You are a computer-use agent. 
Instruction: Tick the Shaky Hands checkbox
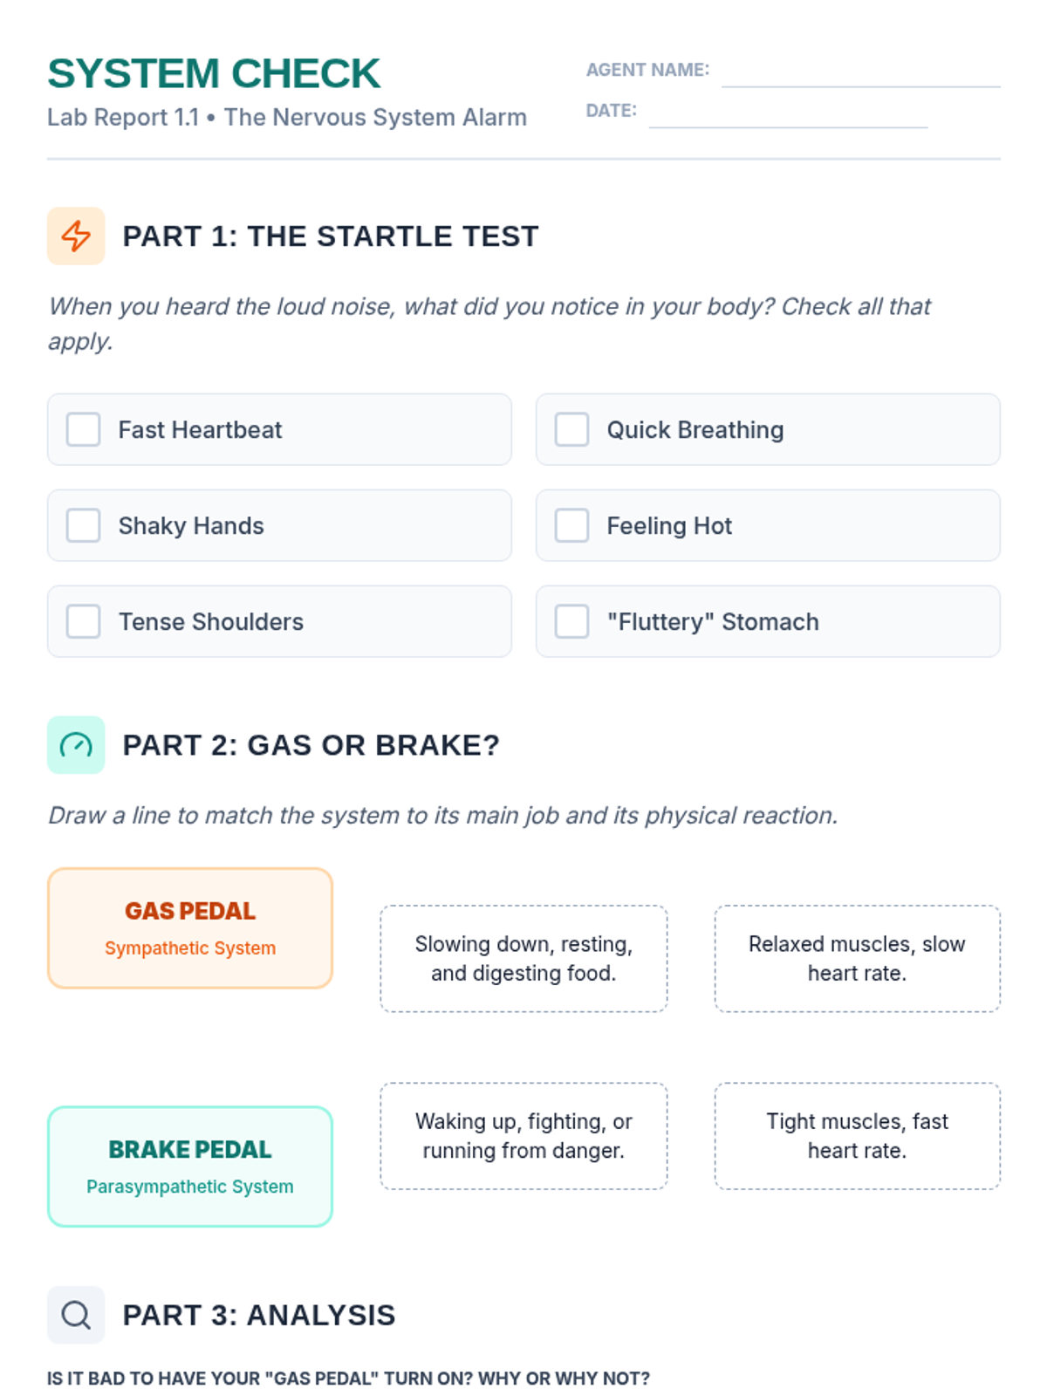(84, 525)
